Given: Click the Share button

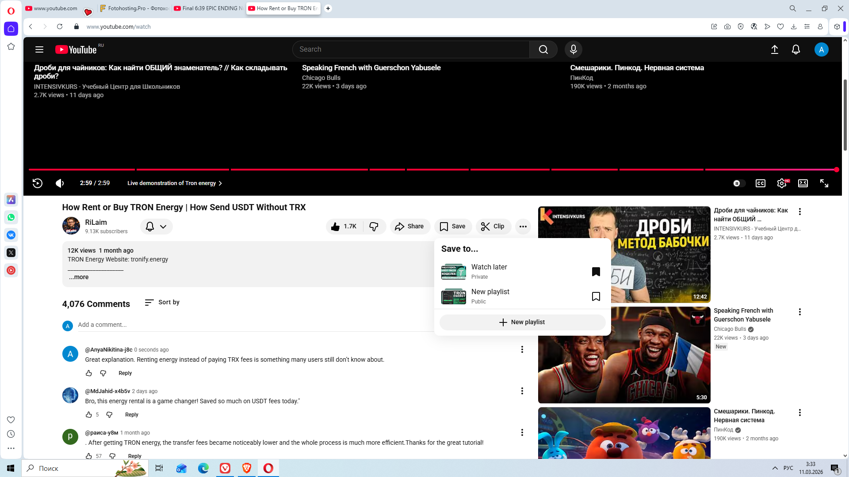Looking at the screenshot, I should click(409, 227).
